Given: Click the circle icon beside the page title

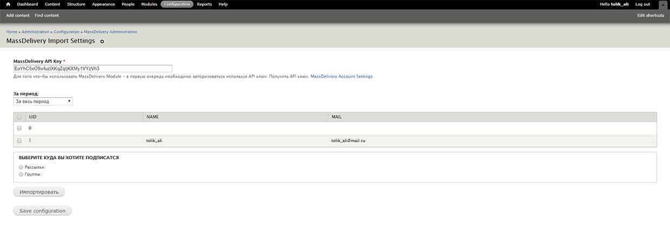Looking at the screenshot, I should (102, 41).
